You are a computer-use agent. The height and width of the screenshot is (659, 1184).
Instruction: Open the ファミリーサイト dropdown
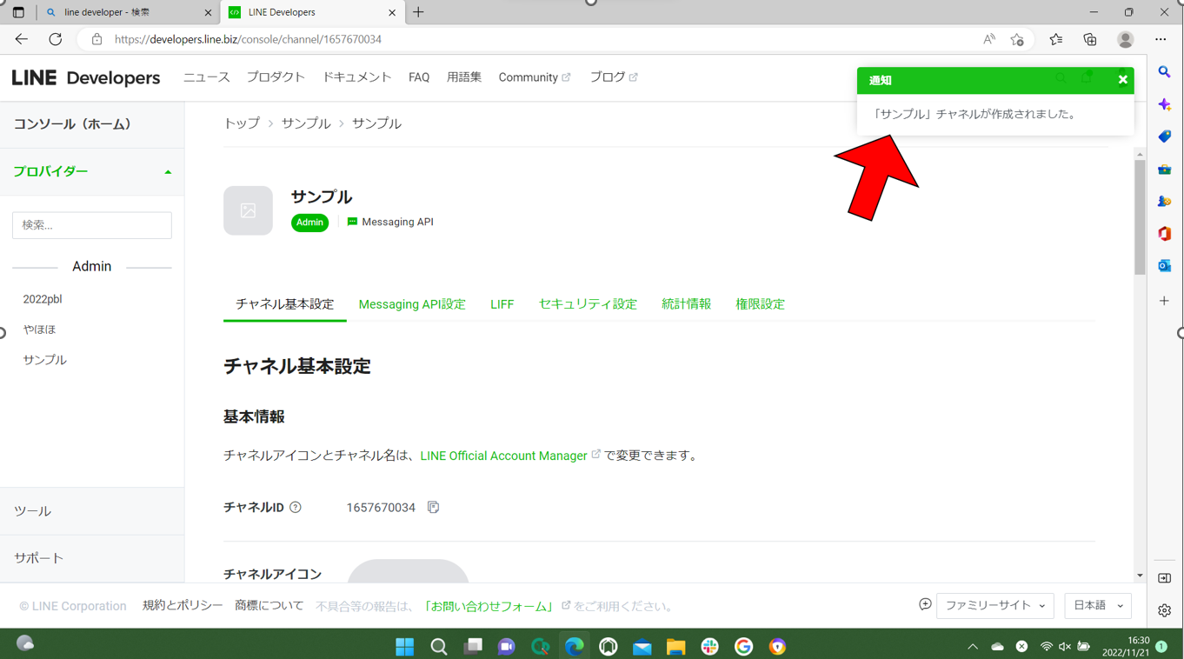995,606
